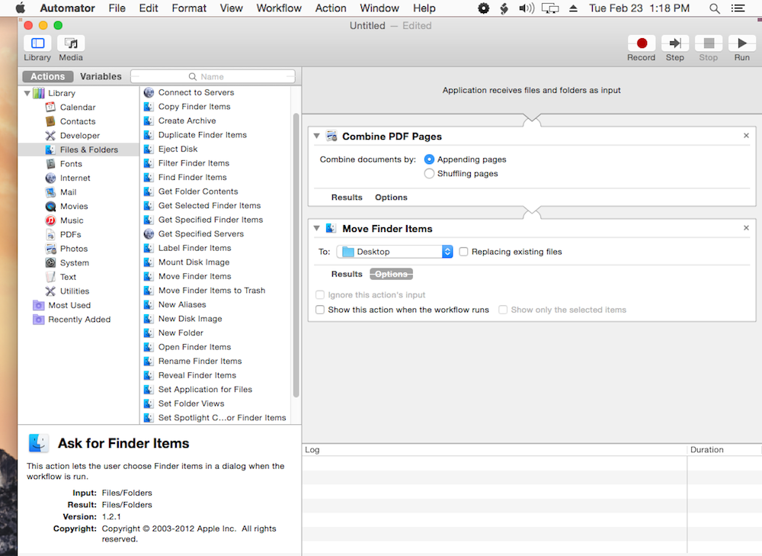Screen dimensions: 762x556
Task: Run the workflow with the Run icon
Action: click(742, 43)
